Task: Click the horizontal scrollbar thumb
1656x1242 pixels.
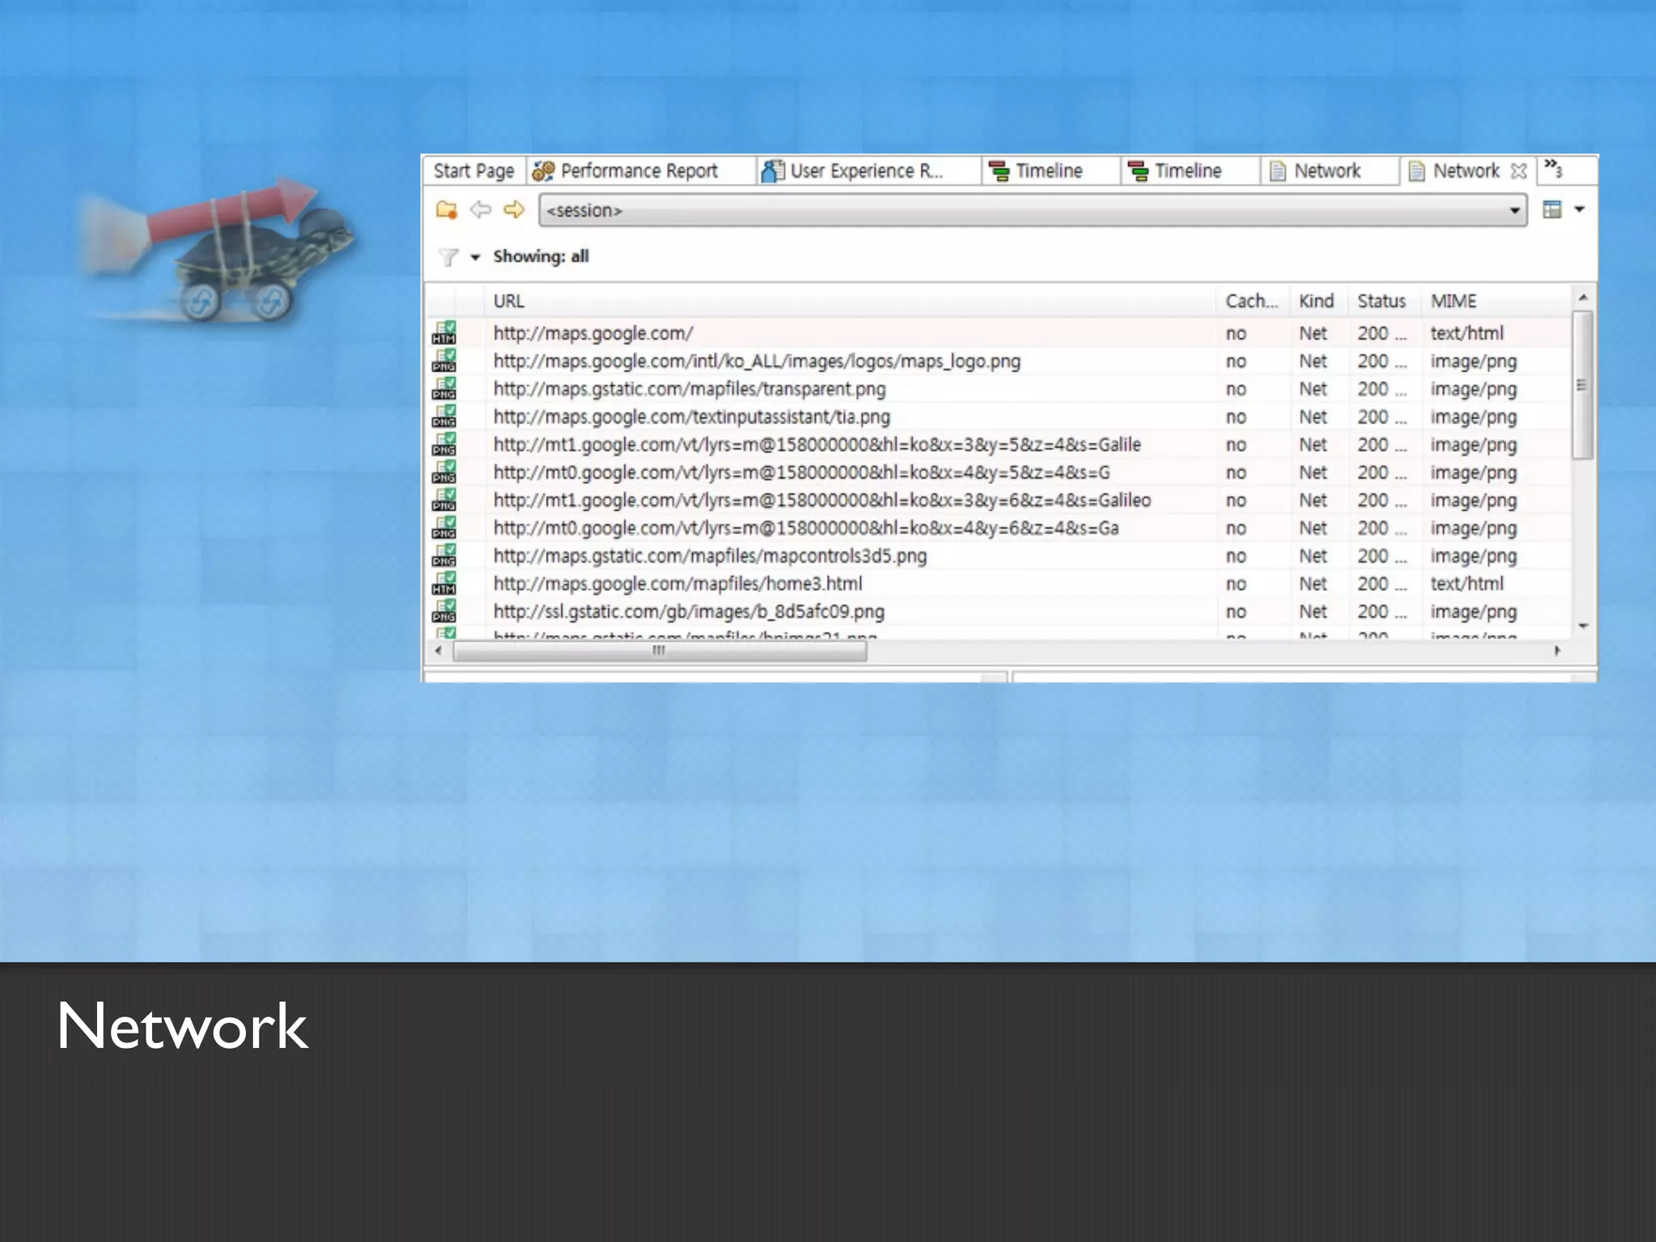Action: (x=659, y=651)
